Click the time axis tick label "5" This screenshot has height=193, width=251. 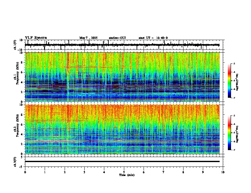click(124, 172)
